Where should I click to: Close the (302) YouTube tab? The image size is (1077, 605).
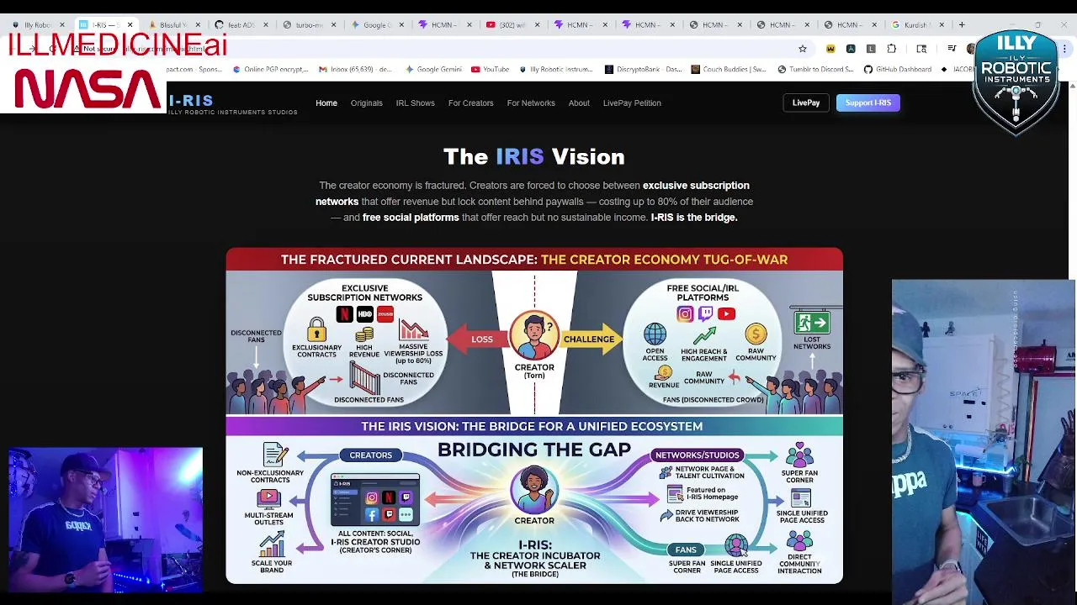pyautogui.click(x=537, y=24)
